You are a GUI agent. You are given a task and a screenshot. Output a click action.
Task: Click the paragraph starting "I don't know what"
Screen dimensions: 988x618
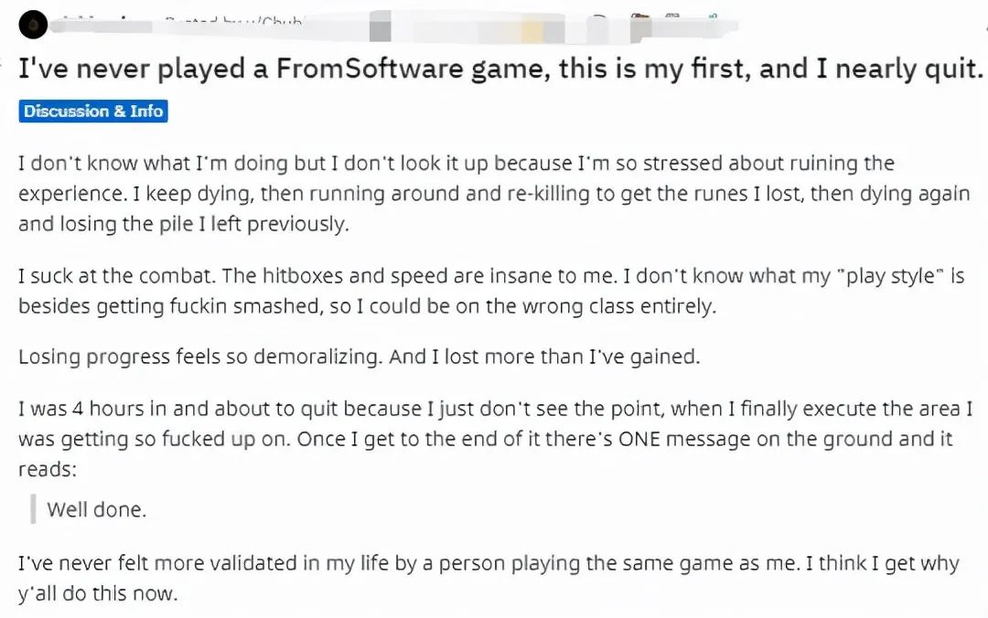tap(457, 193)
